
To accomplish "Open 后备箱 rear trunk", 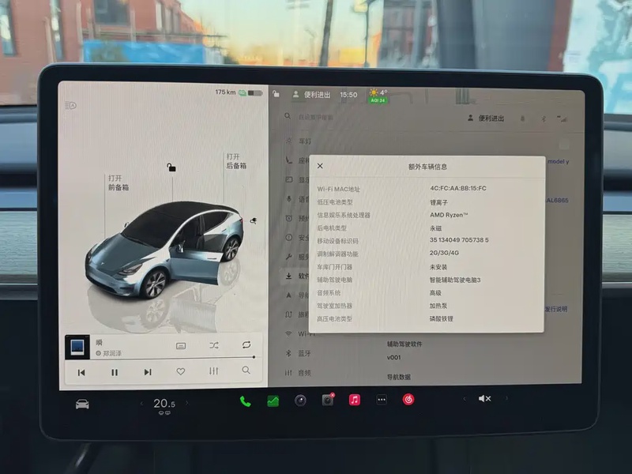I will tap(236, 161).
